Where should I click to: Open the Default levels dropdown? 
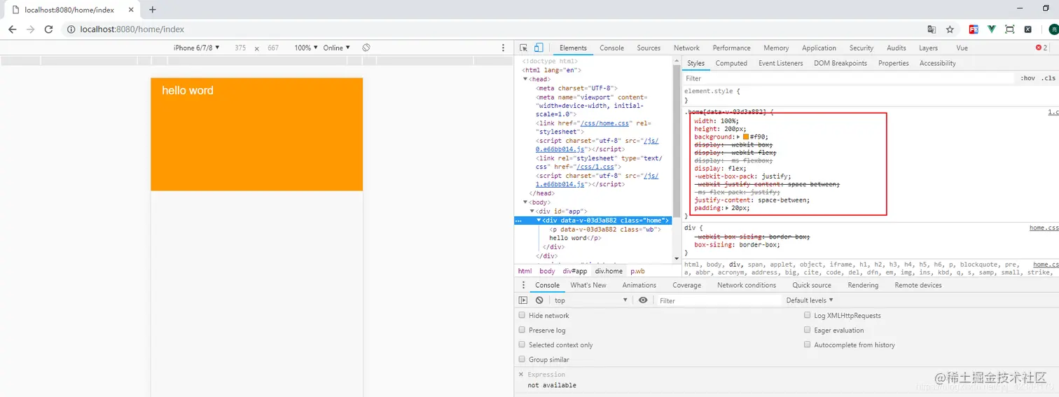810,300
